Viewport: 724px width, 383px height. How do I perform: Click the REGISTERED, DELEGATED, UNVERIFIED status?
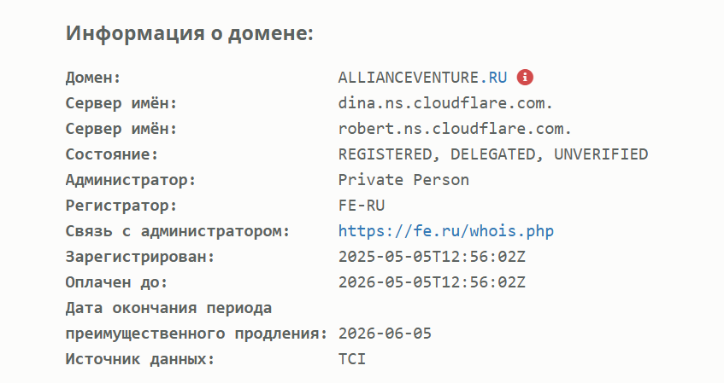pyautogui.click(x=493, y=154)
